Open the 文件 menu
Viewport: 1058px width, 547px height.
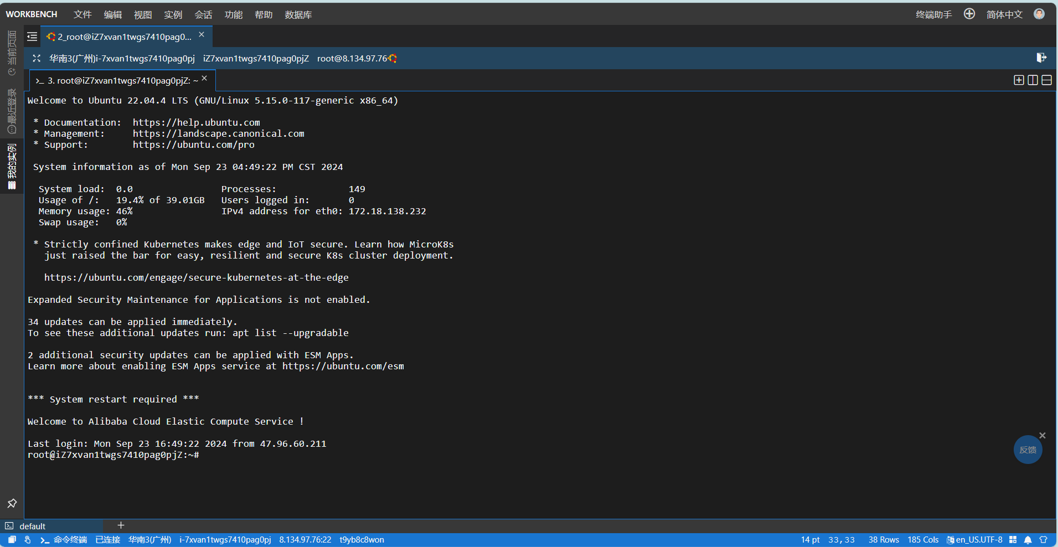[82, 14]
